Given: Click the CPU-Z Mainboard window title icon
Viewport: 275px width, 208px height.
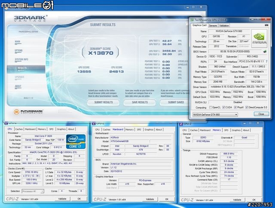Looking at the screenshot, I should pos(94,124).
